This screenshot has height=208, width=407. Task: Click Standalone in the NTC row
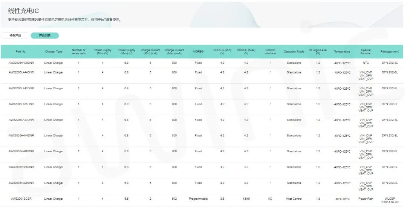click(x=294, y=63)
